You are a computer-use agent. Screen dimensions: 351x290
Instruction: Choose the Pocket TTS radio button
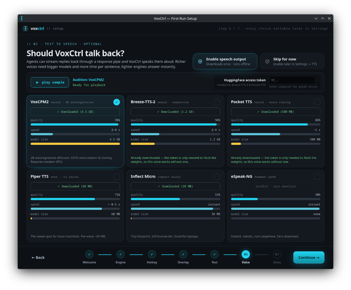317,102
